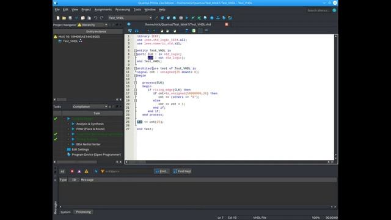Click the Program Device icon in Tasks
Viewport: 391px width, 220px height.
(x=68, y=155)
